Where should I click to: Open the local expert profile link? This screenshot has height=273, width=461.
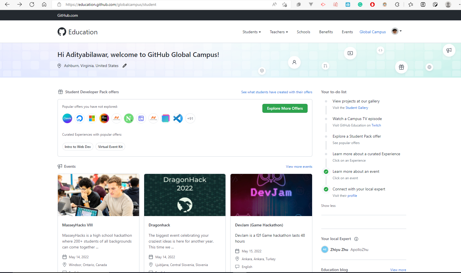tap(352, 196)
